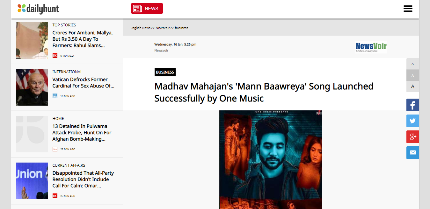Click DH source icon on Vatican story
Viewport: 430px width, 209px height.
point(55,96)
